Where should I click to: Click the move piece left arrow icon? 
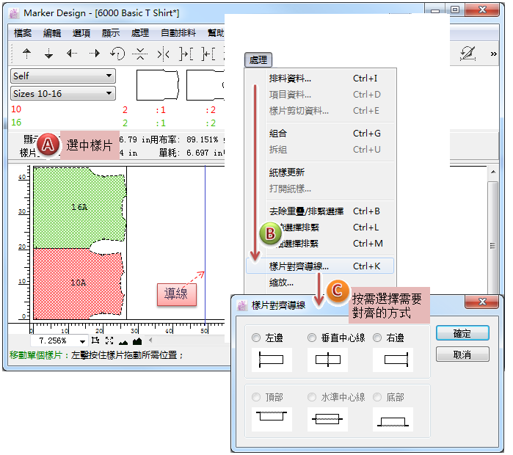coord(72,54)
